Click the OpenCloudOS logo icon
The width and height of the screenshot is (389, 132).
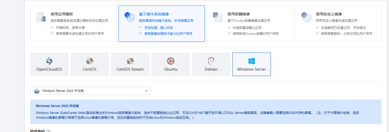49,61
